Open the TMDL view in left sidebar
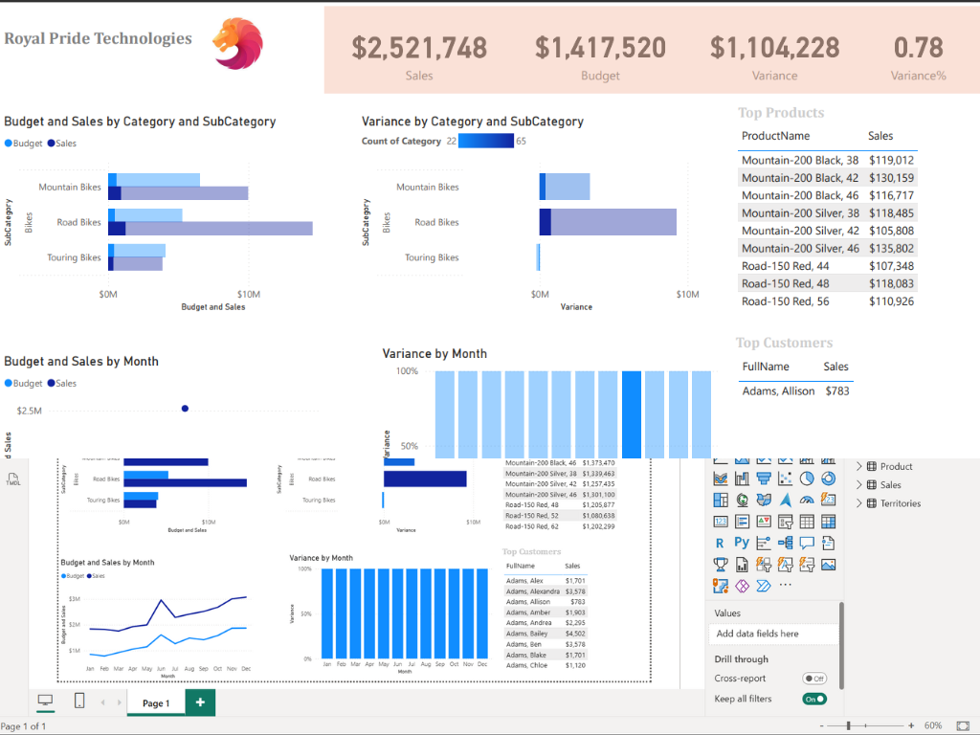 [13, 479]
